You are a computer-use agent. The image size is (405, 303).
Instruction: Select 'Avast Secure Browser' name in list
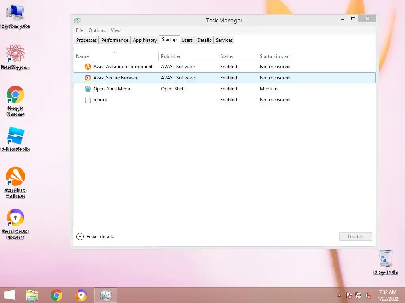[115, 78]
